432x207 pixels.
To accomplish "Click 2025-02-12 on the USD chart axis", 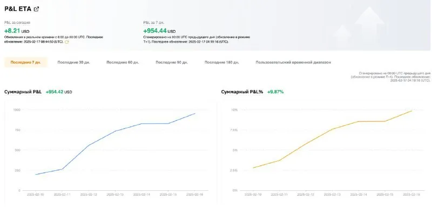I will coord(89,195).
